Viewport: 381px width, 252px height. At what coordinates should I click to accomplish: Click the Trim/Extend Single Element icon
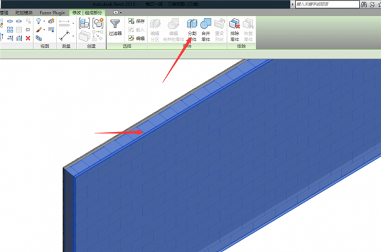[x=10, y=38]
